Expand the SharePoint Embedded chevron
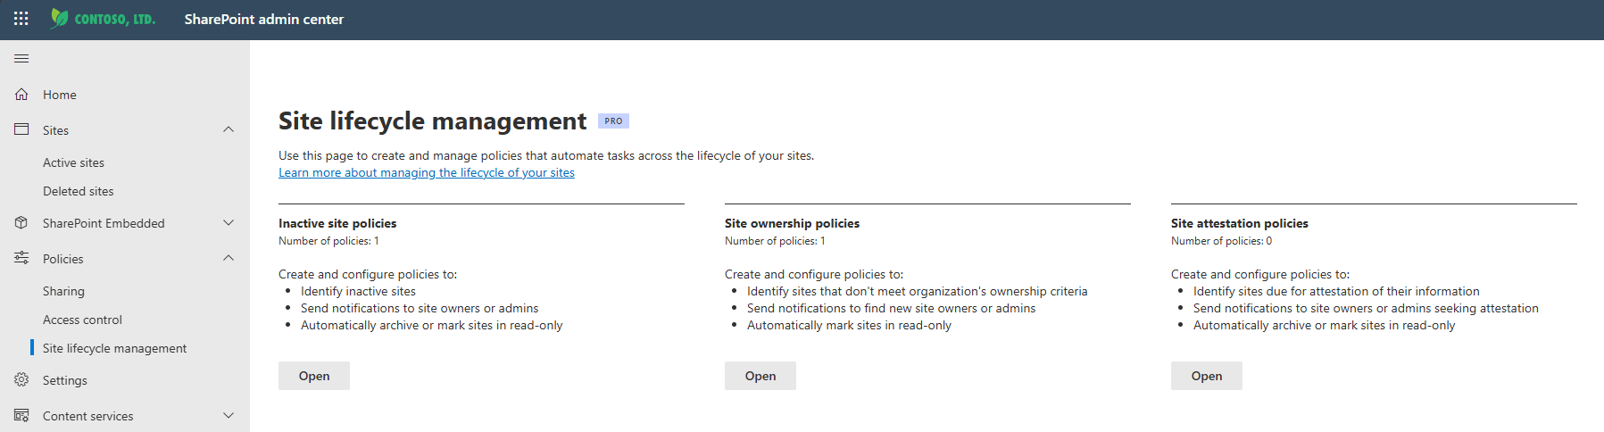This screenshot has height=432, width=1604. pos(229,222)
